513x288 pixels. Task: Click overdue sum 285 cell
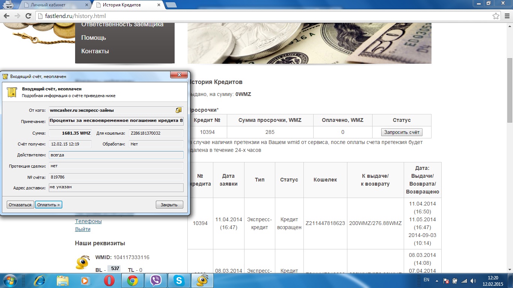click(x=270, y=132)
